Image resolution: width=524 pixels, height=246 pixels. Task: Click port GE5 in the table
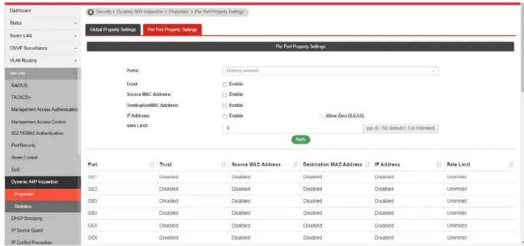pyautogui.click(x=92, y=225)
